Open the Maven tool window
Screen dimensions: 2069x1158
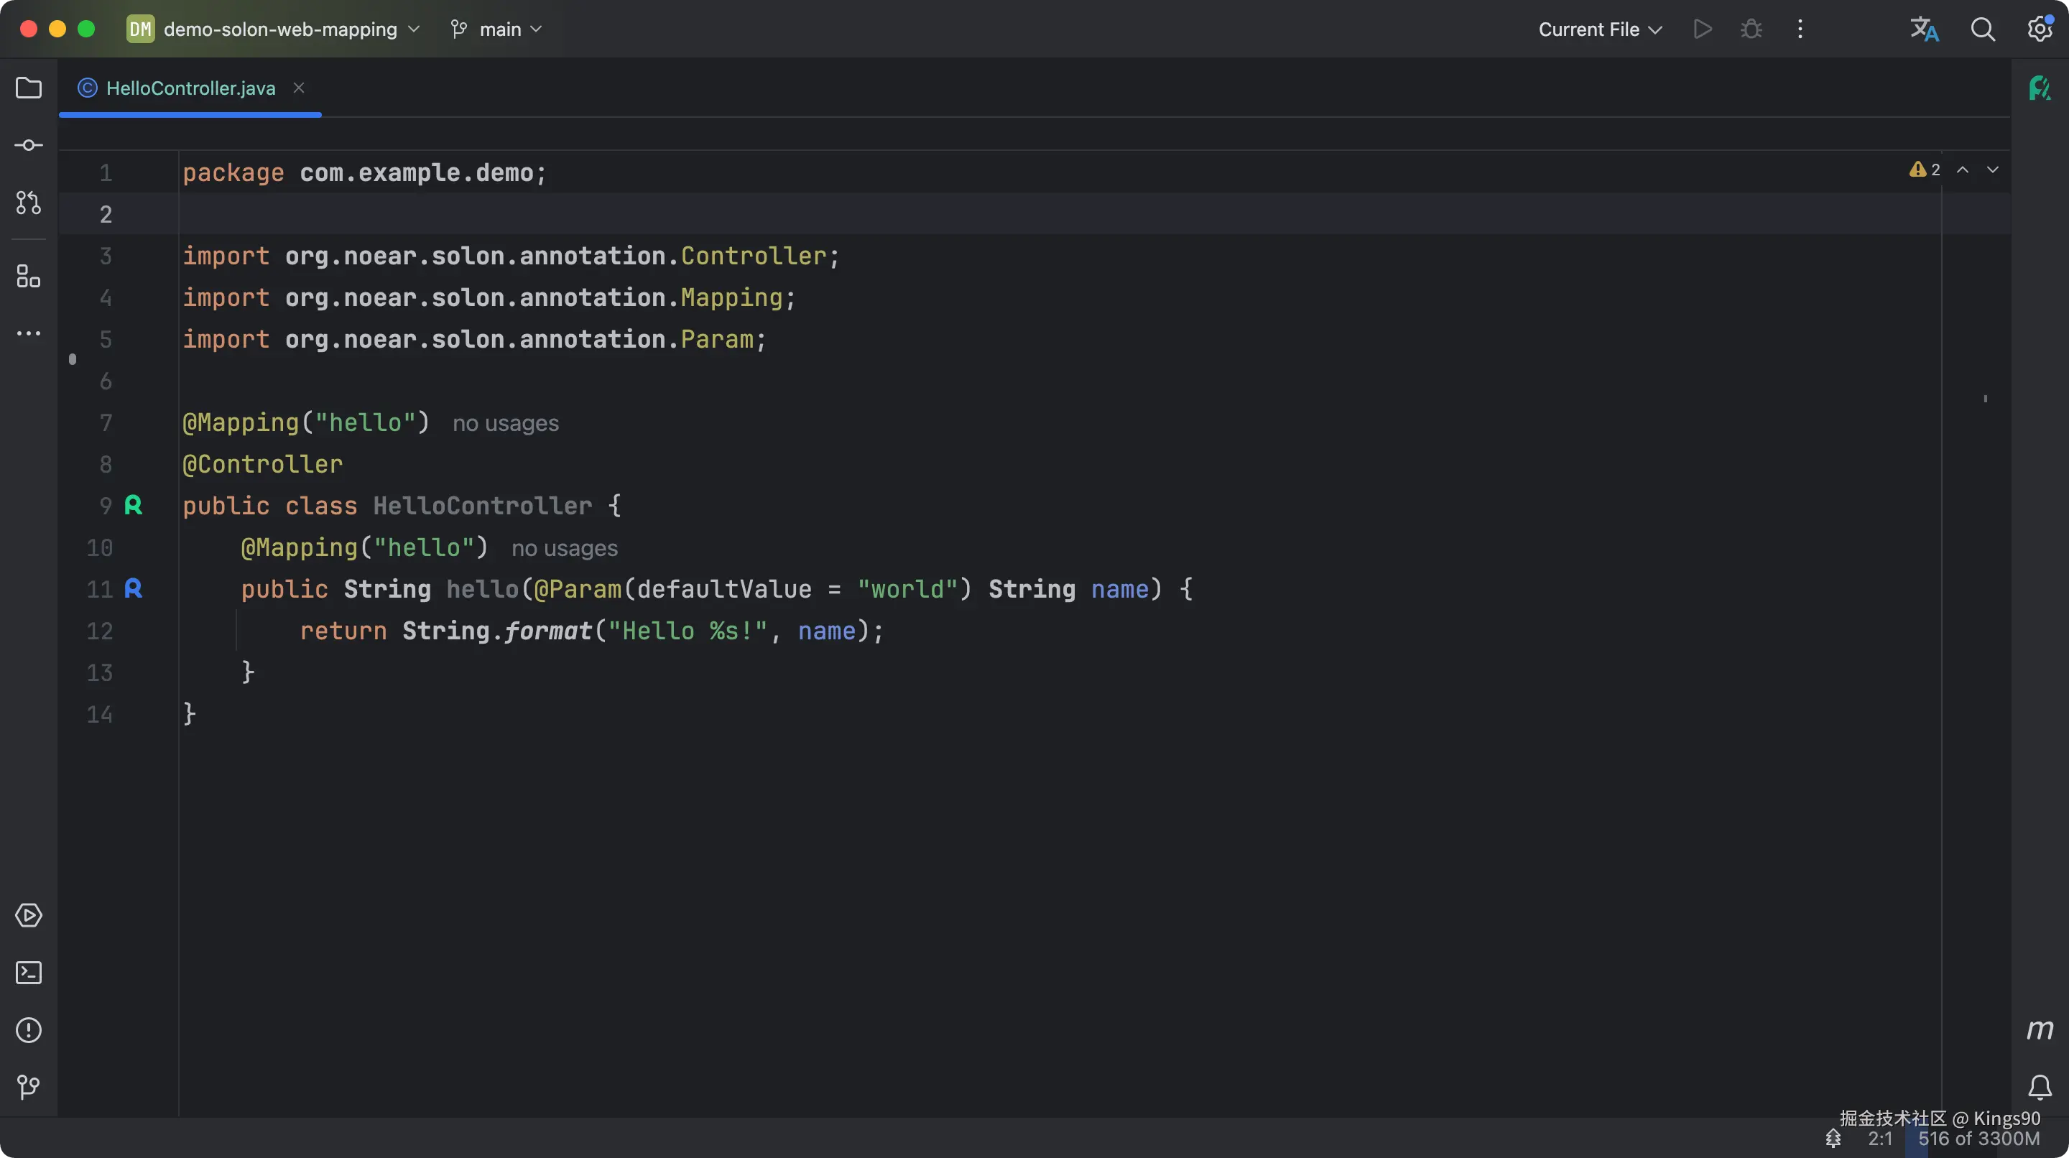tap(2040, 1029)
